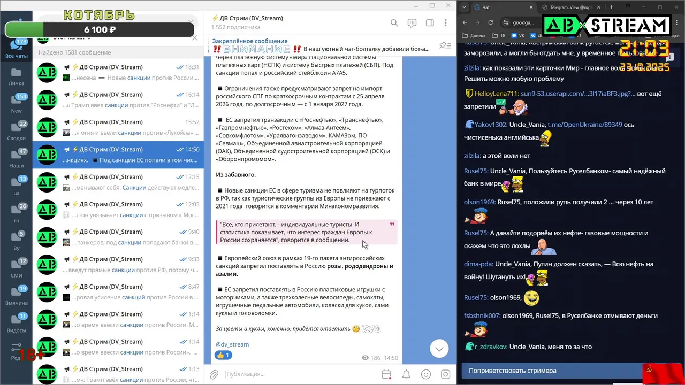The height and width of the screenshot is (385, 685).
Task: Open the t.me/OpenUkraine/89349 chat link
Action: click(x=585, y=125)
